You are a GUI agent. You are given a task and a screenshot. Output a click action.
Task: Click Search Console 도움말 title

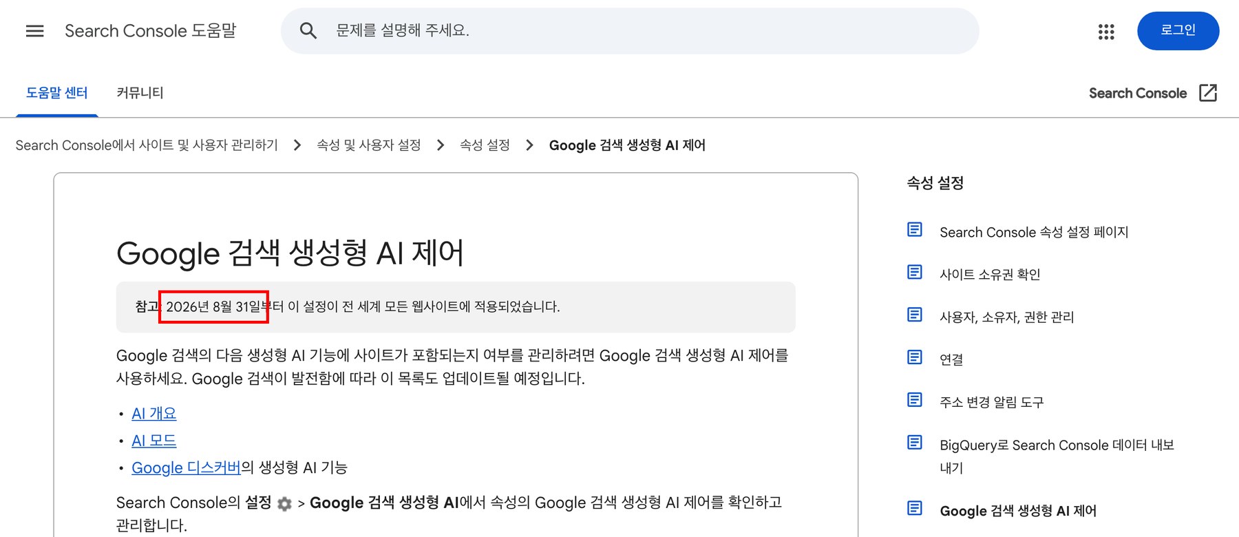coord(150,31)
